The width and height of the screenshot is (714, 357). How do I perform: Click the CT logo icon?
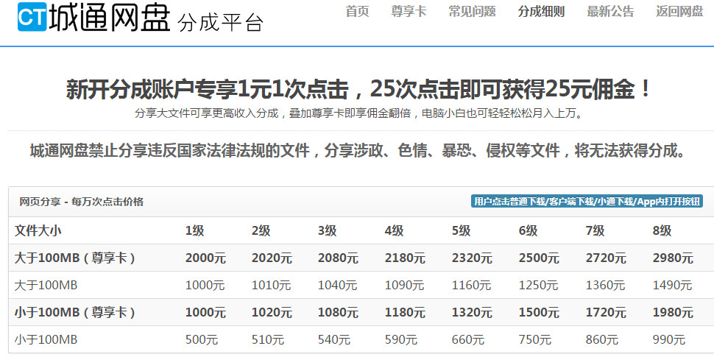[32, 17]
